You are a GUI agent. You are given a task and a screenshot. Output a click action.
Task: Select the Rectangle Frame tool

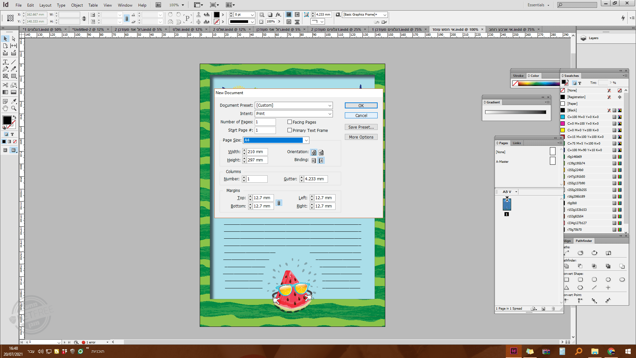[5, 76]
